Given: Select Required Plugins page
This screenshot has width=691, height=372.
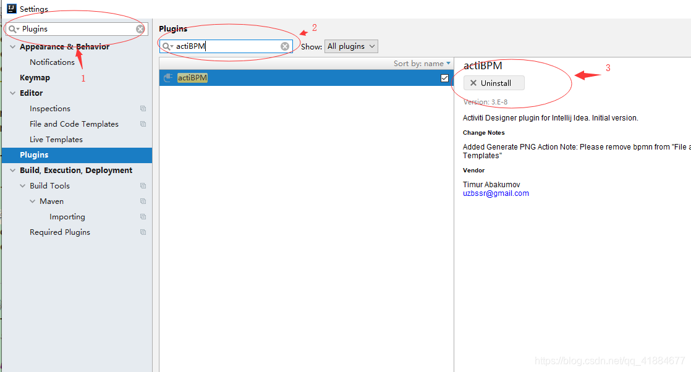Looking at the screenshot, I should (60, 232).
